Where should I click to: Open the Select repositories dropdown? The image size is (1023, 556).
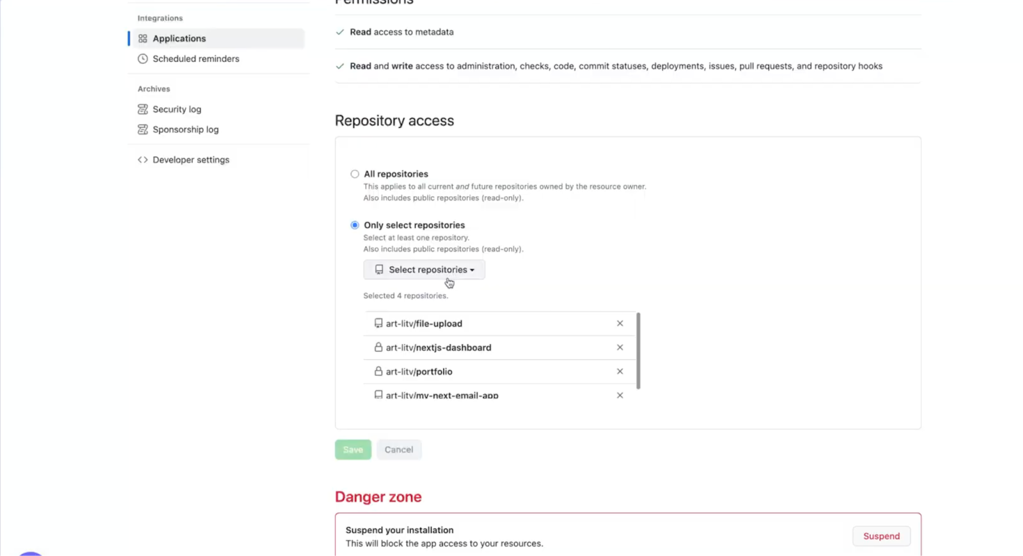pos(424,270)
